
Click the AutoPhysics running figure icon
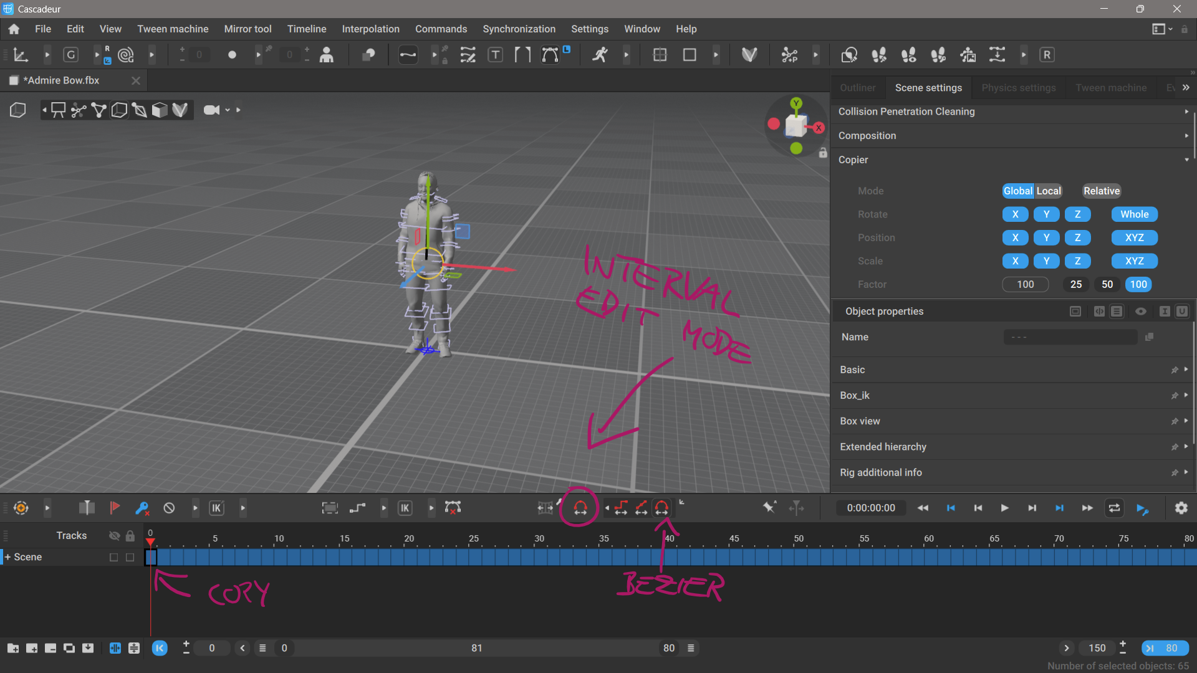(x=600, y=55)
